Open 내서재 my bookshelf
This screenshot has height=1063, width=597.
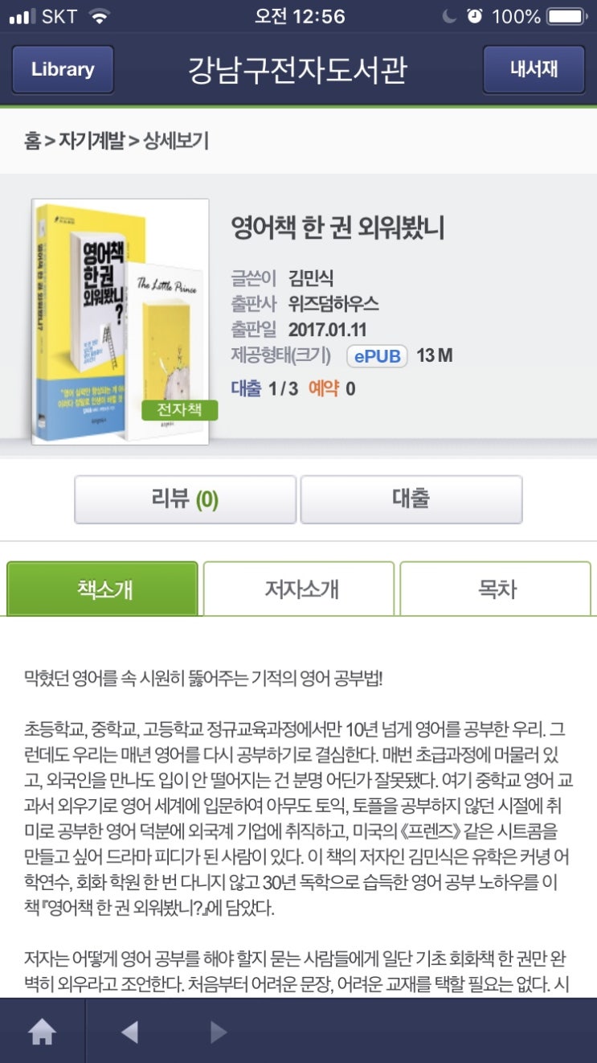[x=534, y=69]
